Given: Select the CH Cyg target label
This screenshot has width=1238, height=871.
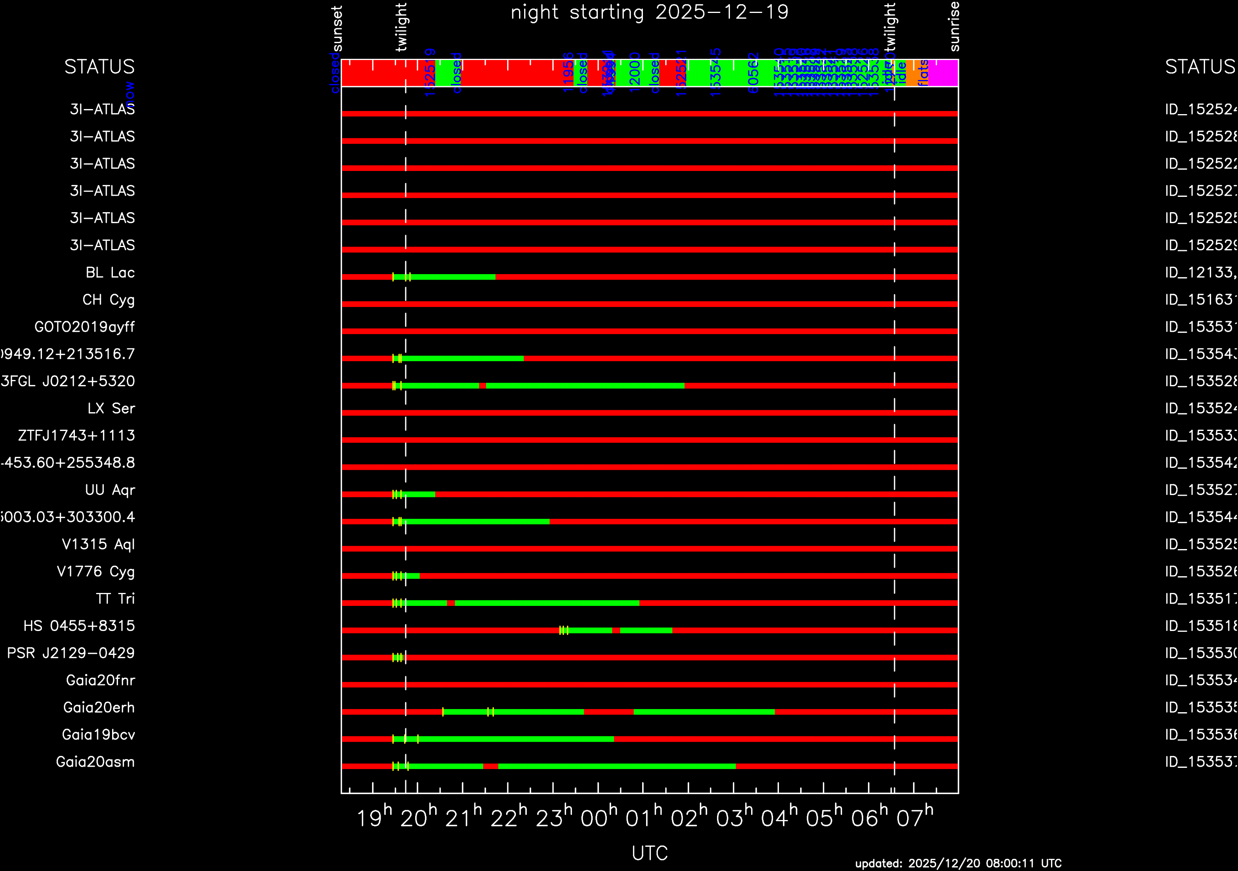Looking at the screenshot, I should click(108, 300).
